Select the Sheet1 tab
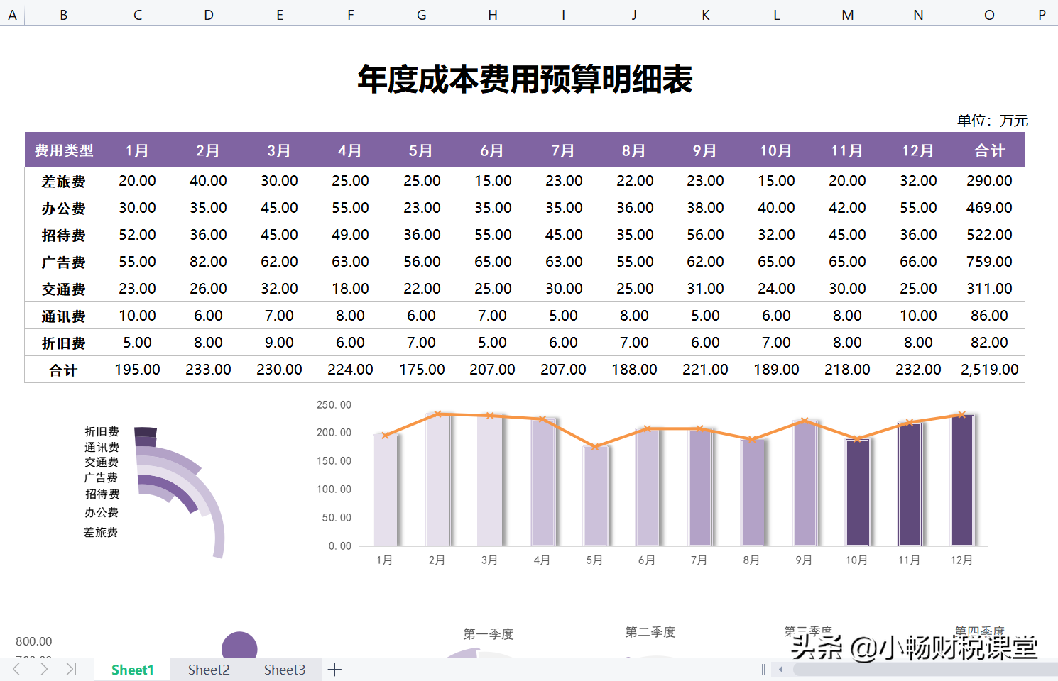The image size is (1058, 681). point(132,668)
